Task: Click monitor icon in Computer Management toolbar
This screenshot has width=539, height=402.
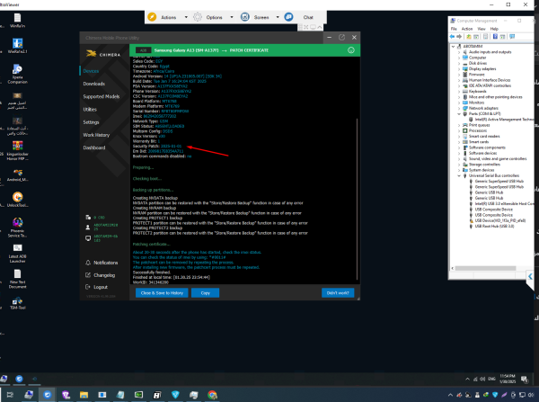Action: [512, 37]
